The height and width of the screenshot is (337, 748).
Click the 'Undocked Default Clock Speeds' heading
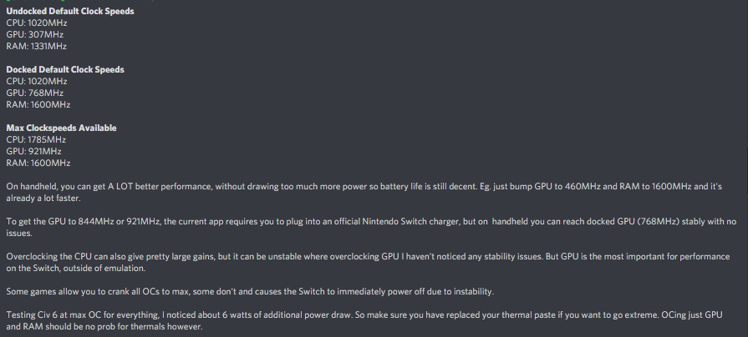[70, 12]
